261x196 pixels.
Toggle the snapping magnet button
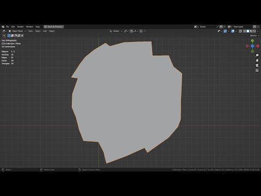pos(132,31)
